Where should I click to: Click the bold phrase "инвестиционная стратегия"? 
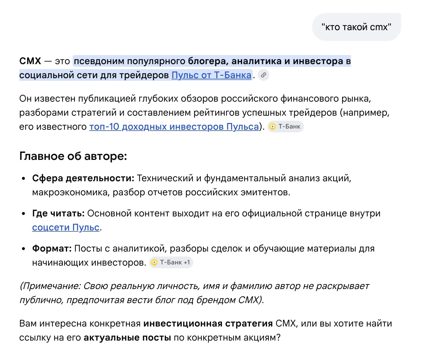[208, 324]
